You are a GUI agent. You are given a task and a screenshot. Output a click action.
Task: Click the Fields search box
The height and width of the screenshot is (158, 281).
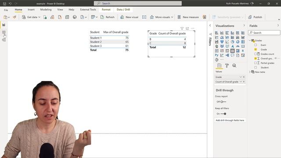coord(264,32)
